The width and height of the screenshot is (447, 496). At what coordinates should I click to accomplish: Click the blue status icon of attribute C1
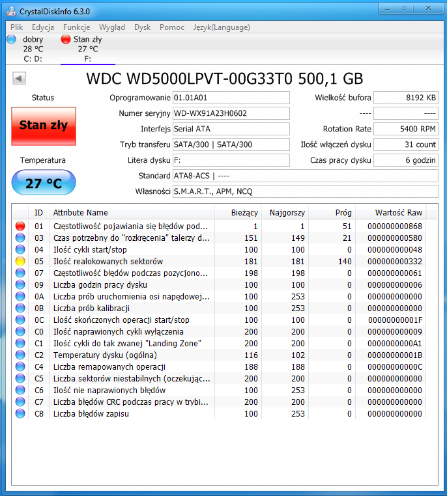point(20,343)
